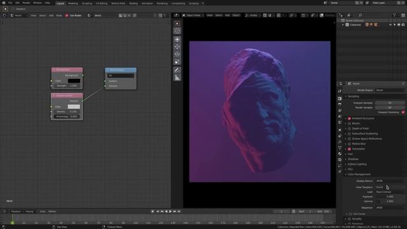Open the World Output target dropdown

click(121, 76)
